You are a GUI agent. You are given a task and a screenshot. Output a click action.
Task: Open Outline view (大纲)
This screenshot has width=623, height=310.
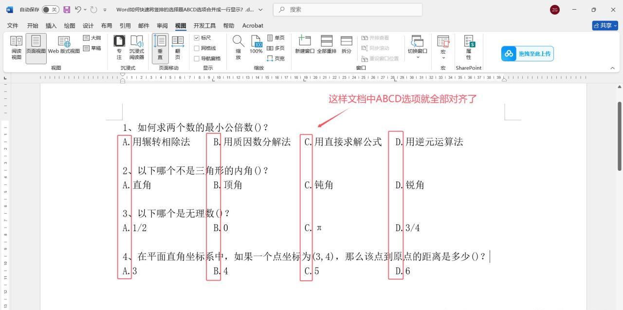click(x=92, y=38)
